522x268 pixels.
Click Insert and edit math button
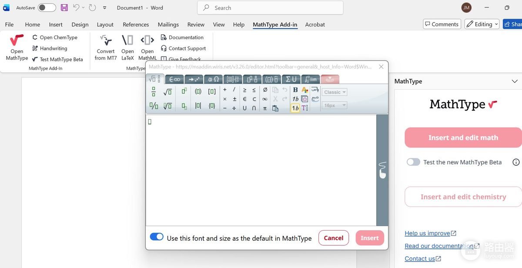(x=463, y=137)
